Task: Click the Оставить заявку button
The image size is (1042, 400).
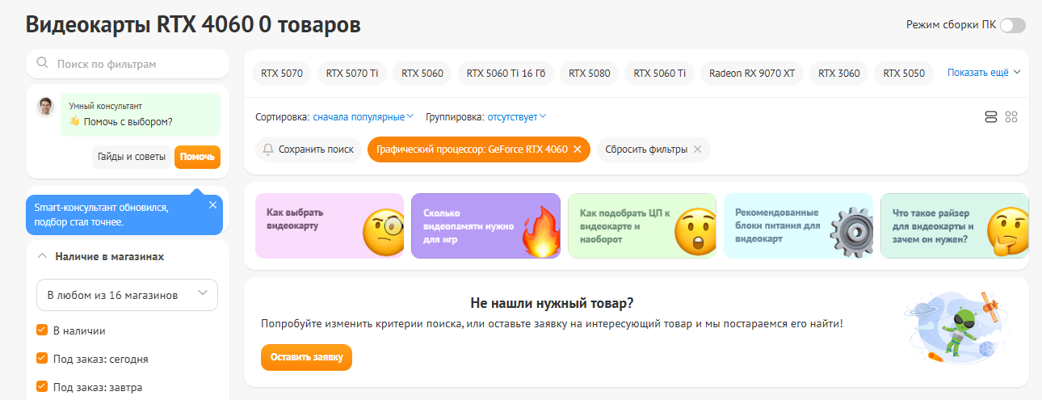Action: coord(306,357)
